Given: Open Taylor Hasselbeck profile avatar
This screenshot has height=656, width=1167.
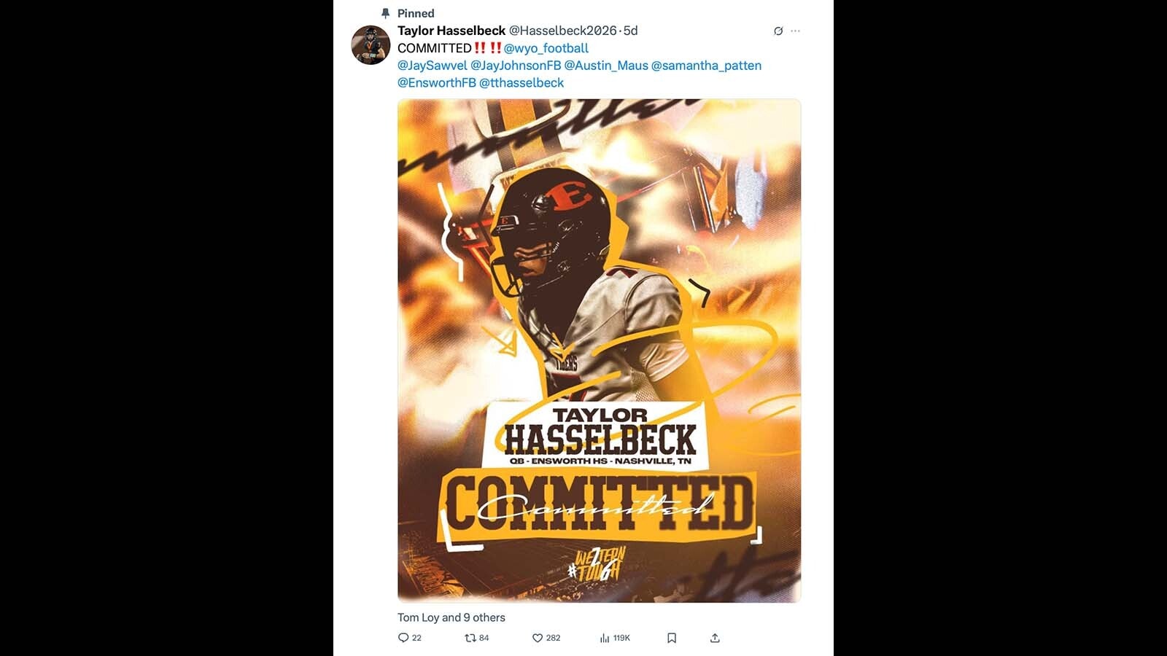Looking at the screenshot, I should (371, 45).
